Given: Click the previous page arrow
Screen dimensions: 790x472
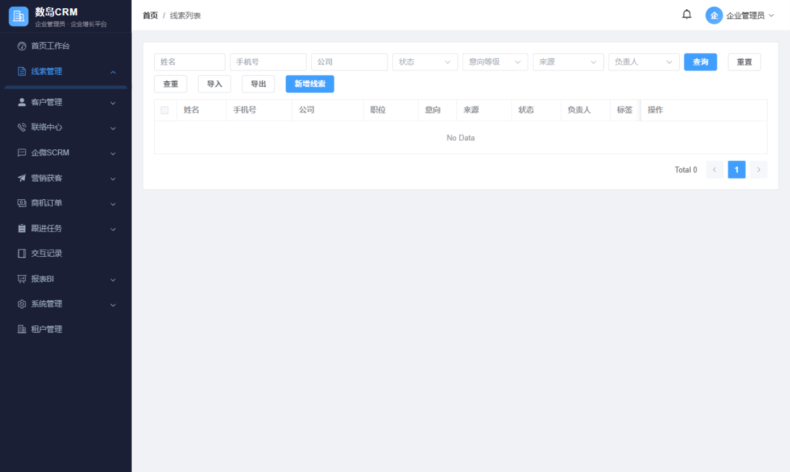Looking at the screenshot, I should tap(715, 170).
